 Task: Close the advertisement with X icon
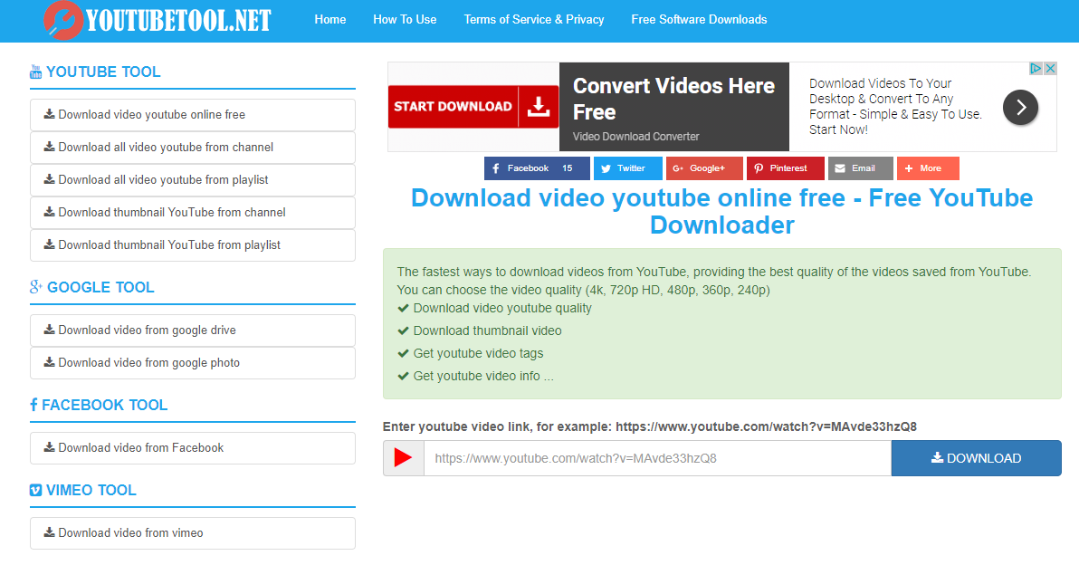pyautogui.click(x=1050, y=69)
